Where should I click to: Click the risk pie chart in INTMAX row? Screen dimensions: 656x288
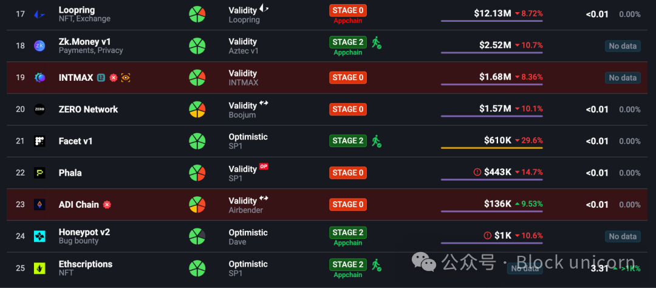pos(197,78)
